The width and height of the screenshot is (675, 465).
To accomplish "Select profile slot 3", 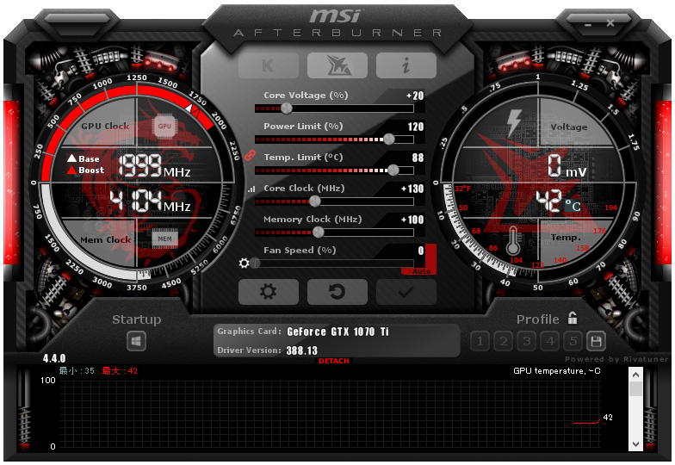I will pyautogui.click(x=527, y=342).
